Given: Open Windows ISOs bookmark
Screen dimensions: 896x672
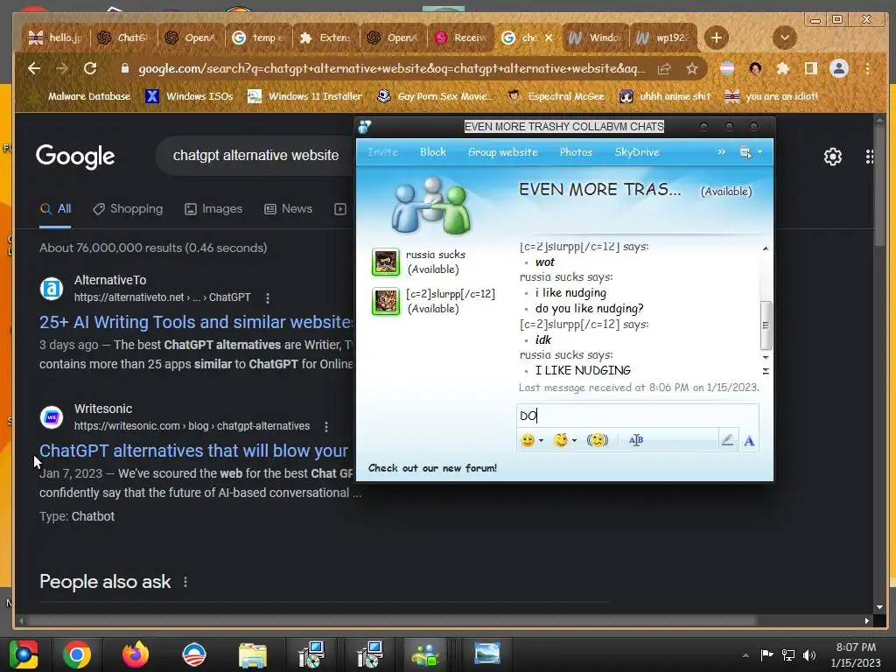Looking at the screenshot, I should point(189,96).
